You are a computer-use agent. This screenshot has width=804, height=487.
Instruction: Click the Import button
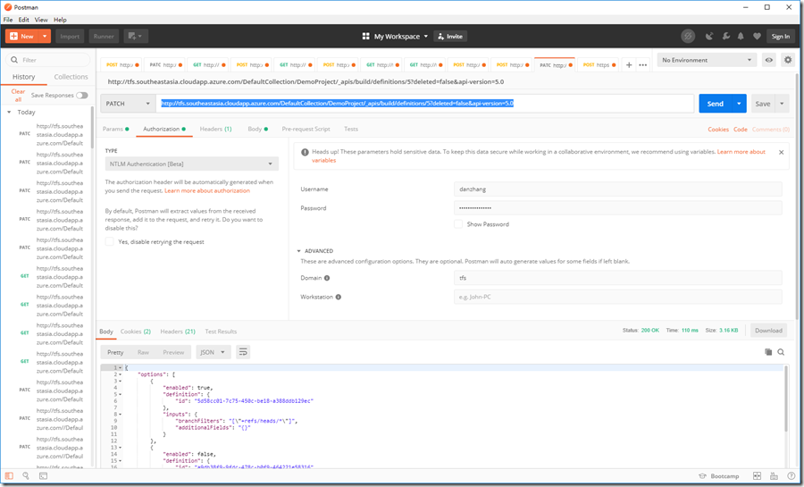70,37
